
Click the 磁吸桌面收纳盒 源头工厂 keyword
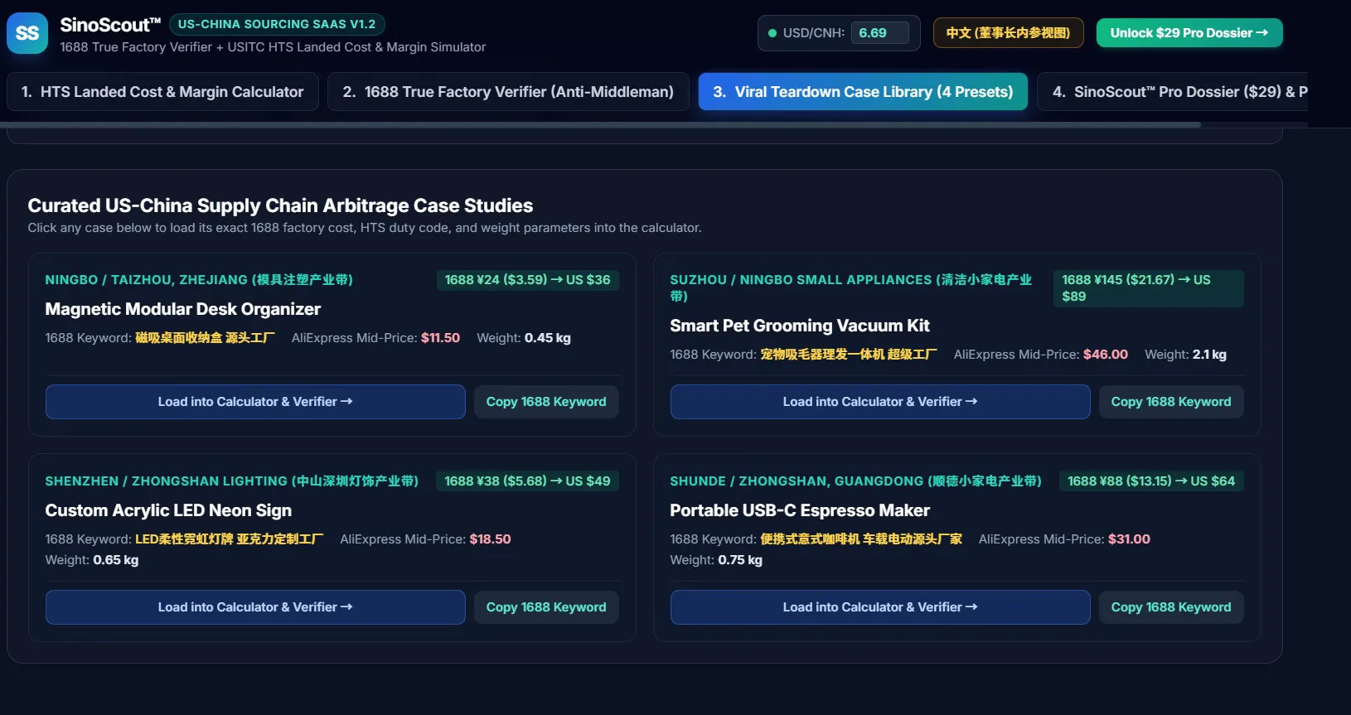[x=205, y=338]
